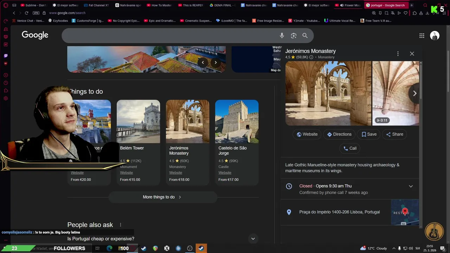
Task: Switch to DEMA FINAL tab
Action: (x=222, y=5)
